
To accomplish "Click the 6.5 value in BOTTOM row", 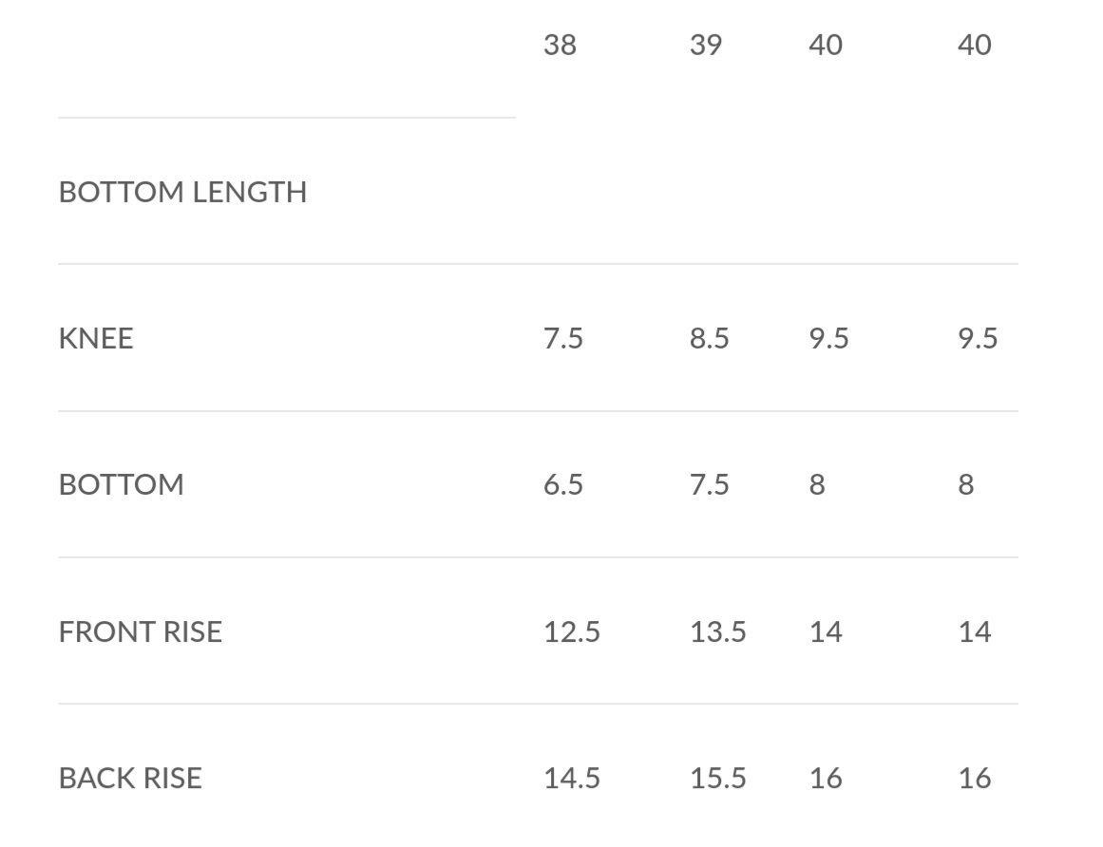I will (x=562, y=484).
